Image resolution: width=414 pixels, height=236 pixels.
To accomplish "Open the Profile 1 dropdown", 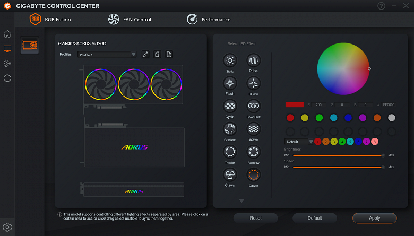I will tap(107, 55).
